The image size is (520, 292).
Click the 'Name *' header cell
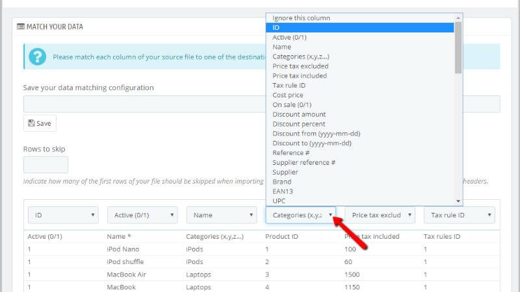(x=119, y=236)
